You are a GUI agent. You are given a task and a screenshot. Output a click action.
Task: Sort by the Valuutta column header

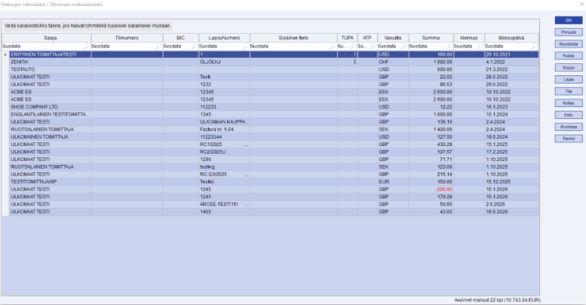coord(393,38)
